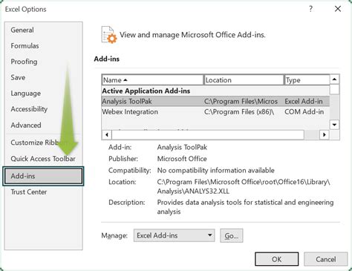352x271 pixels.
Task: Close the Excel Options dialog
Action: click(338, 9)
